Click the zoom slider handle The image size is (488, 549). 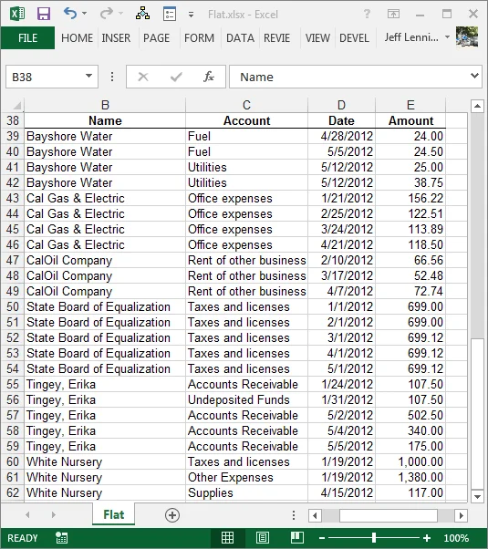pyautogui.click(x=374, y=537)
